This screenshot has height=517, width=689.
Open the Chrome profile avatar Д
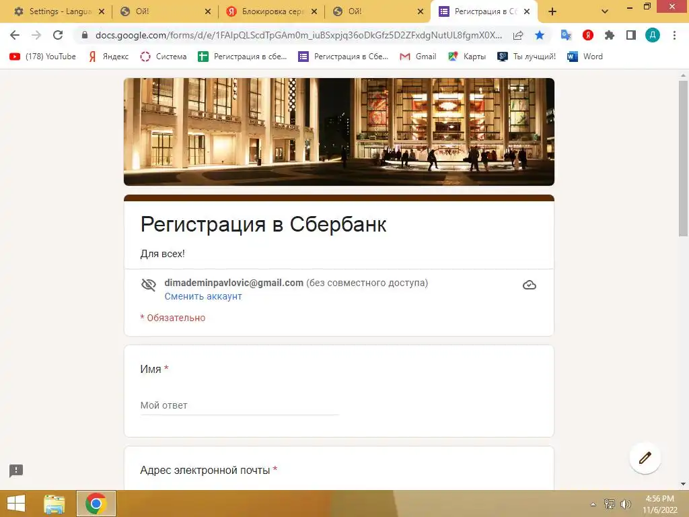[x=653, y=35]
